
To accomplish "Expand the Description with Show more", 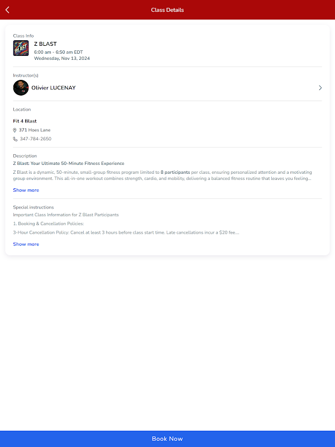I will (26, 190).
